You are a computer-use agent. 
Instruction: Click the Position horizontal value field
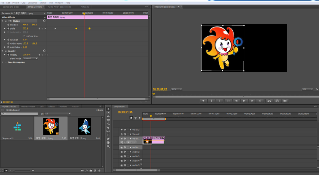tap(25, 25)
